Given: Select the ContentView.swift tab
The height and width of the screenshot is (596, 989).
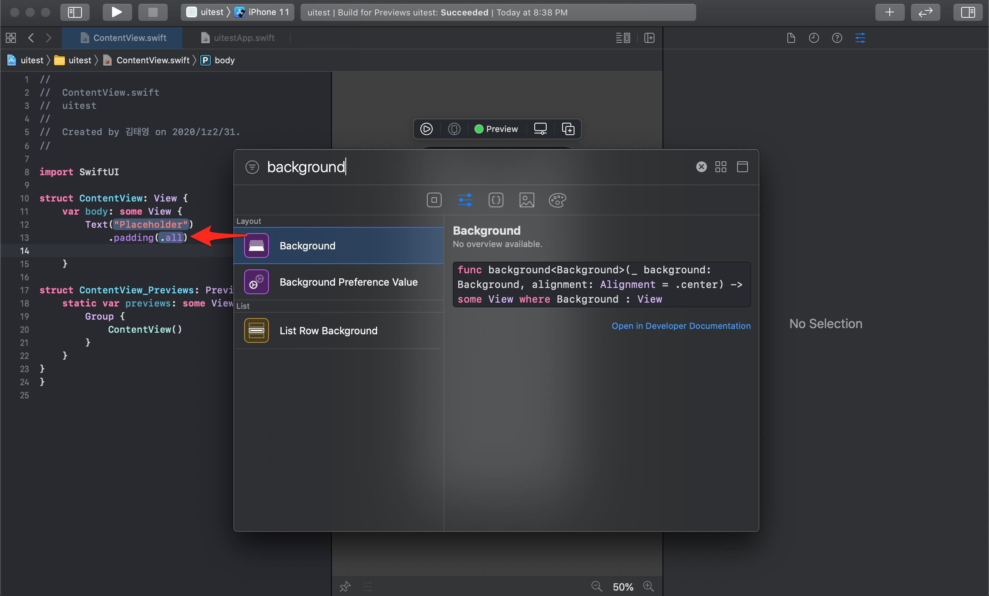Looking at the screenshot, I should (x=129, y=38).
